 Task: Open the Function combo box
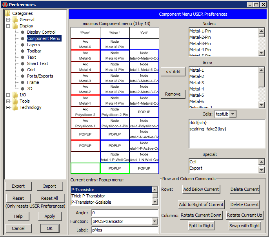point(154,221)
